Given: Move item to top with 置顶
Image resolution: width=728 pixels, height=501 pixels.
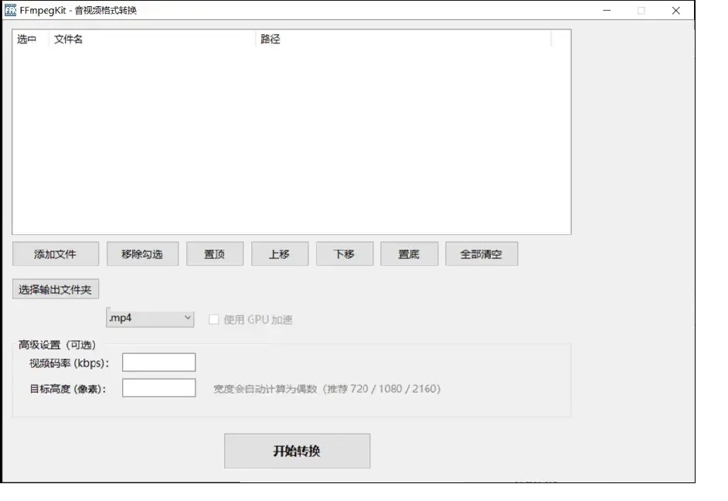Looking at the screenshot, I should coord(215,254).
